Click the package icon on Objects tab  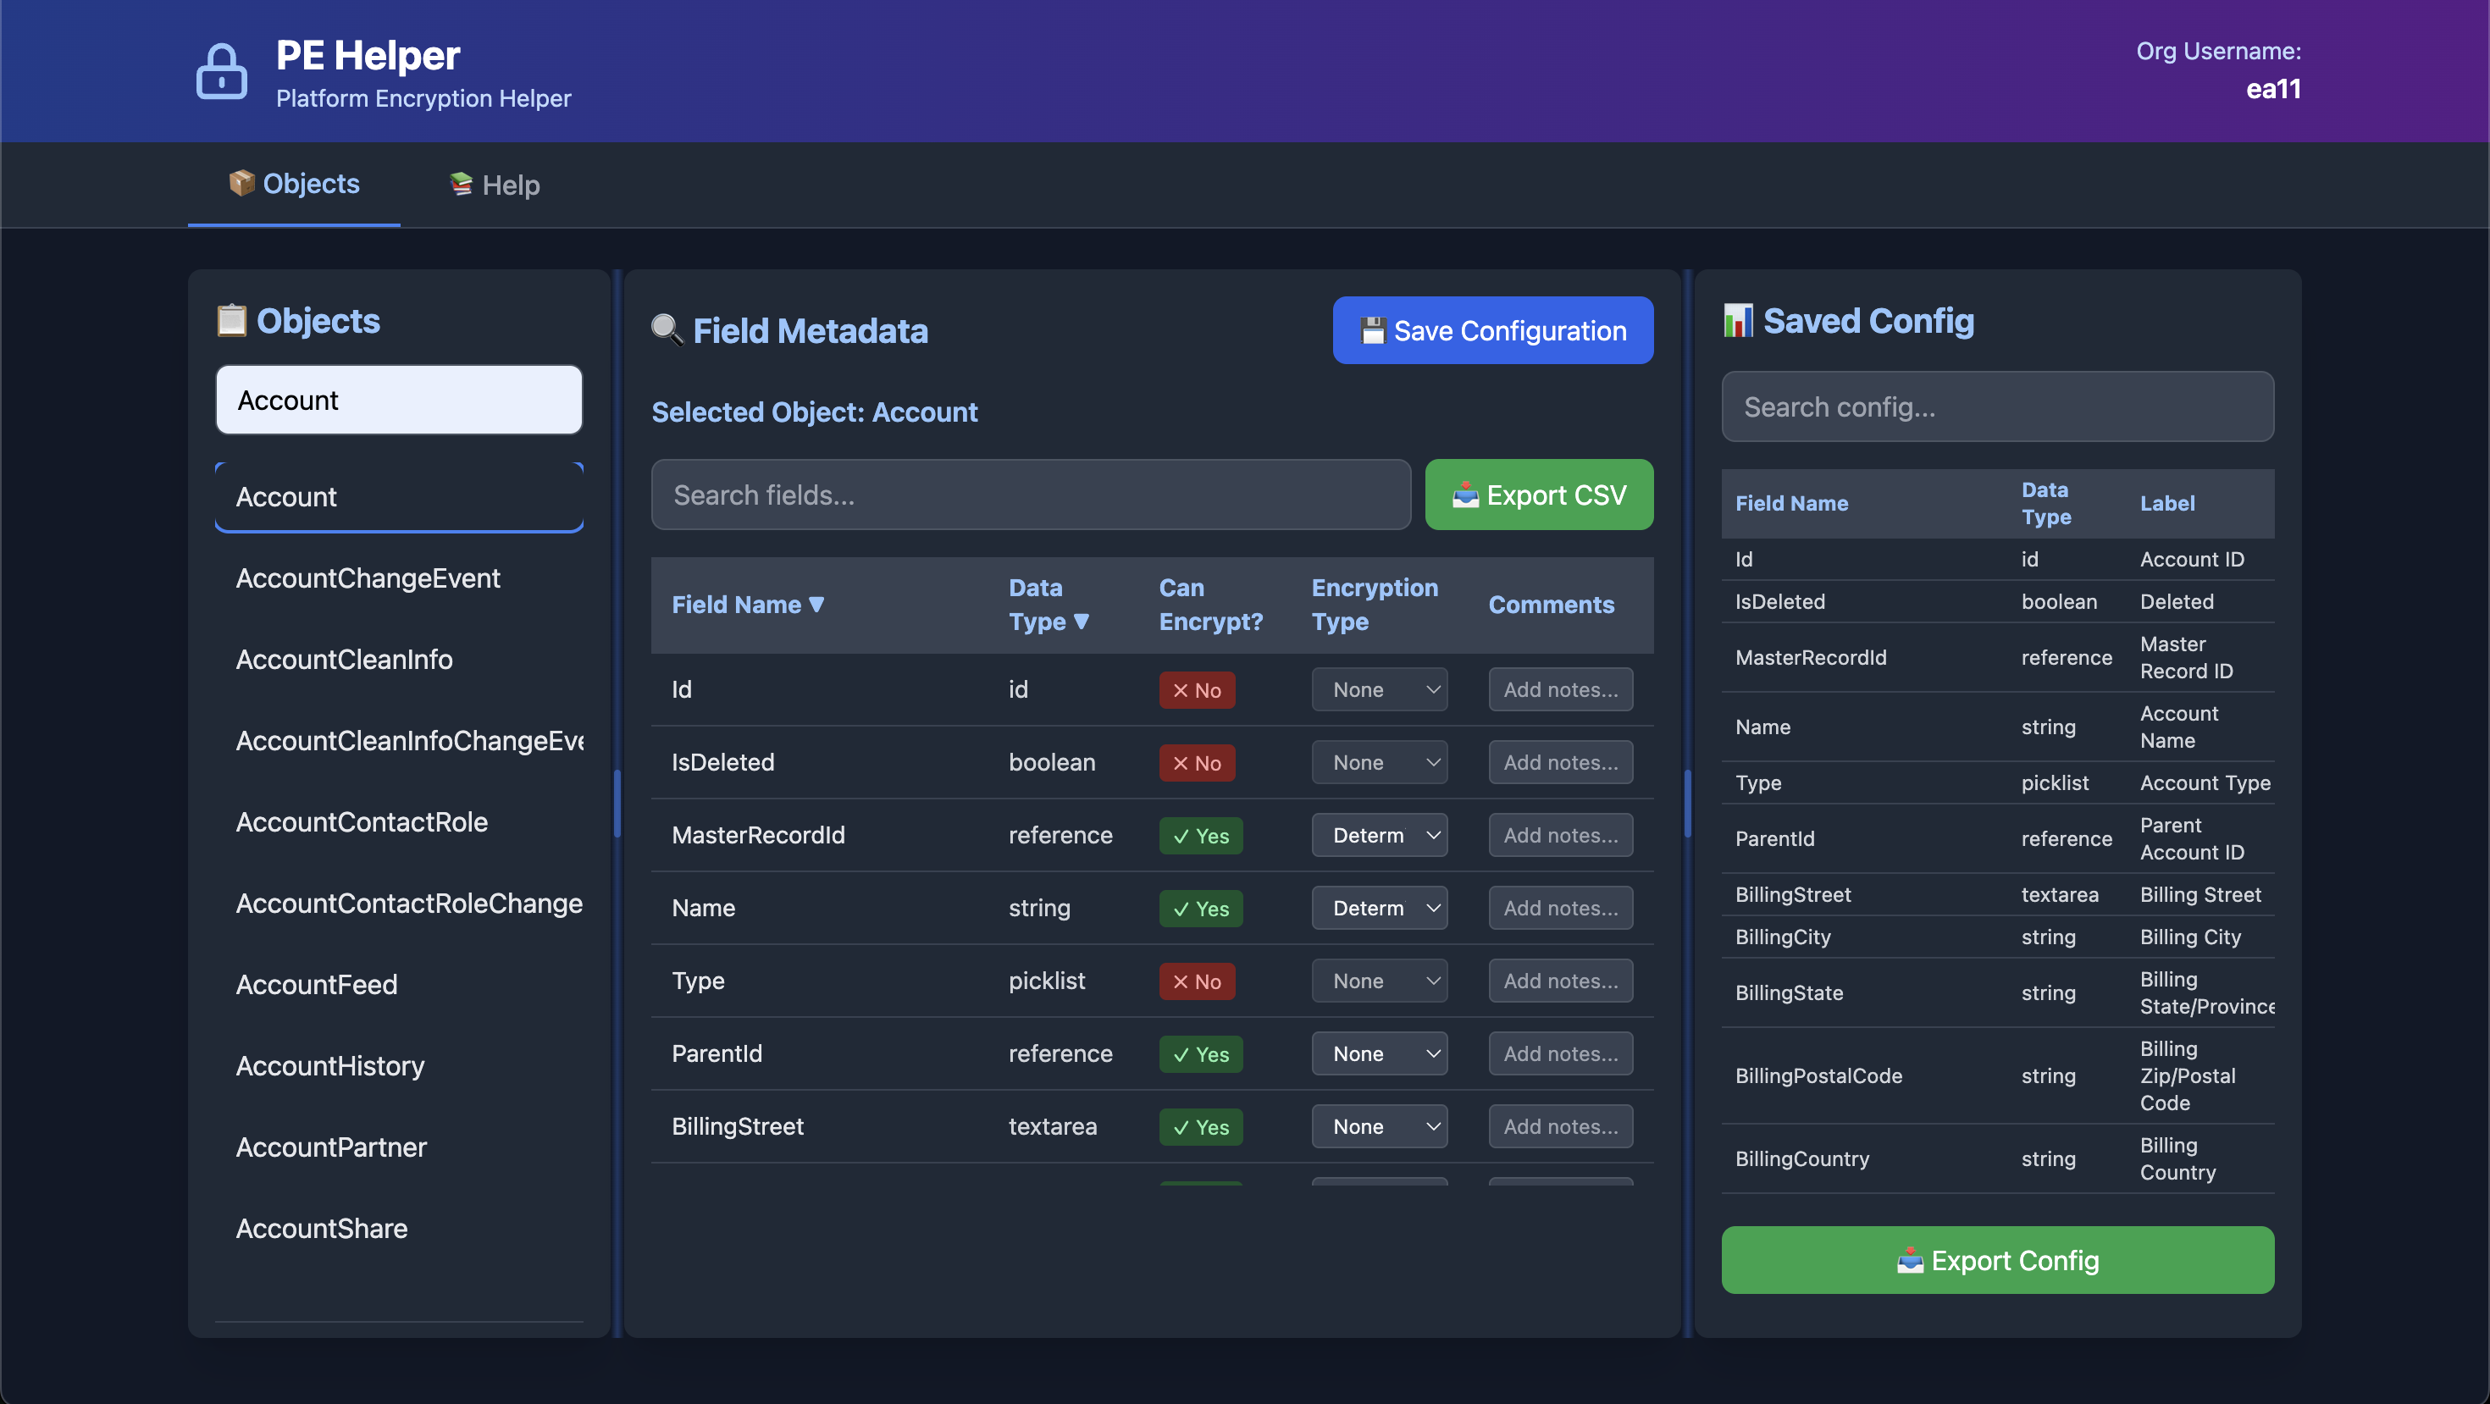241,183
